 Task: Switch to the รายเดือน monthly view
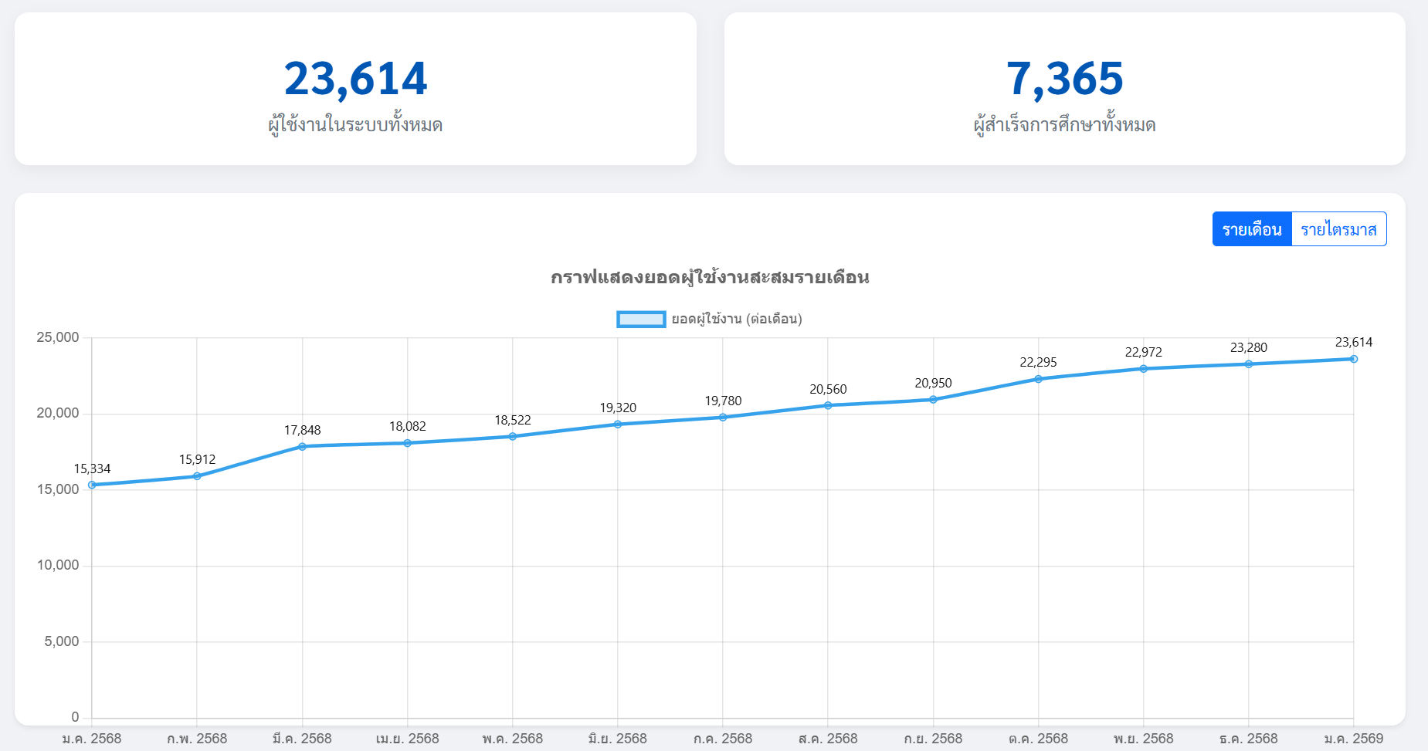pos(1251,229)
